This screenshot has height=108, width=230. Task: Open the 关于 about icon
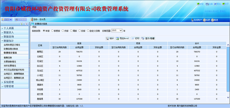[x=224, y=4]
